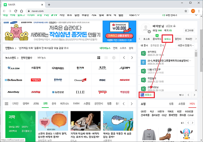Switch to 공유받은 문서 tab
This screenshot has height=142, width=203.
(157, 45)
